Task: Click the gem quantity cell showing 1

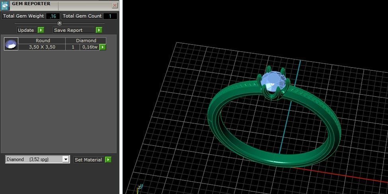Action: pyautogui.click(x=73, y=47)
